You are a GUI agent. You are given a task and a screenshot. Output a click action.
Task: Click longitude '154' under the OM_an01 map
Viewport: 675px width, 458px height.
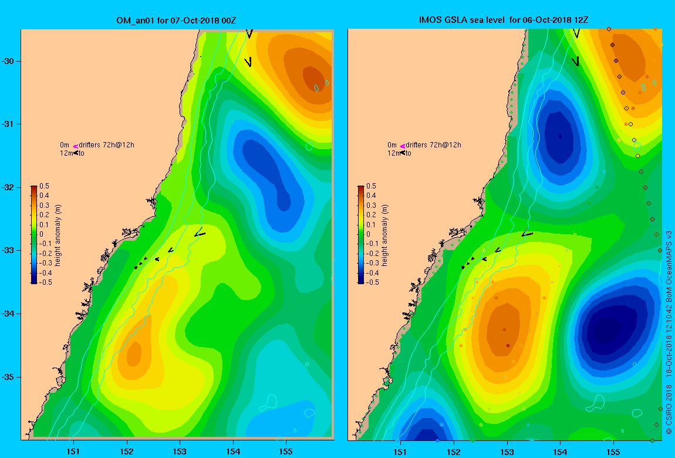click(x=233, y=452)
